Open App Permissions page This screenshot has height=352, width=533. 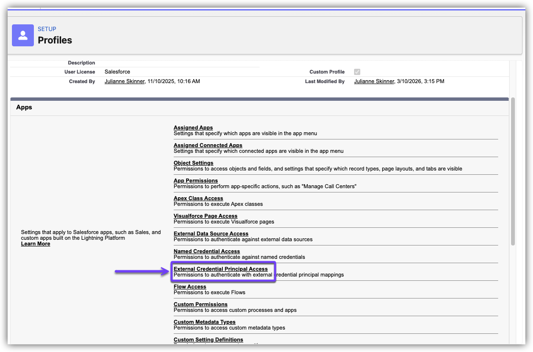pos(196,181)
